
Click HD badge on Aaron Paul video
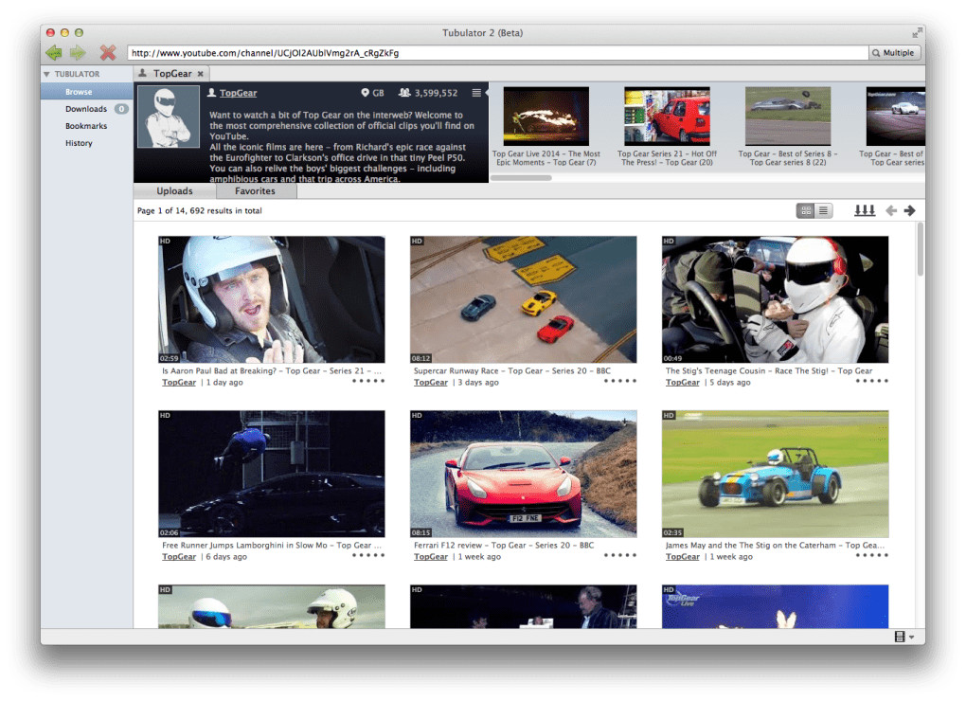[165, 241]
